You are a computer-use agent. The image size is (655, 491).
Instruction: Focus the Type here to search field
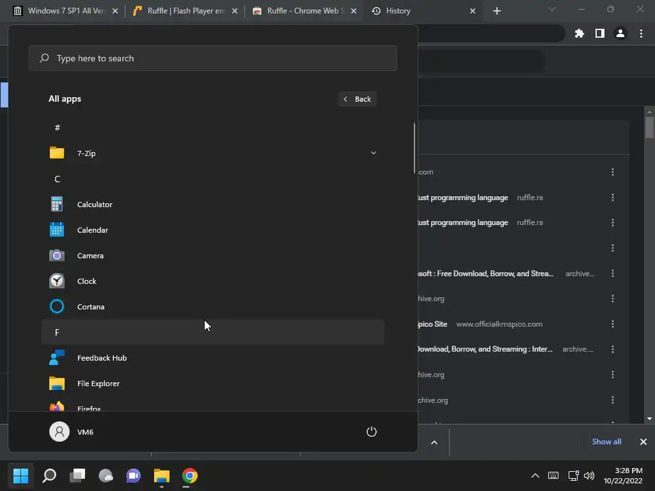(x=212, y=58)
